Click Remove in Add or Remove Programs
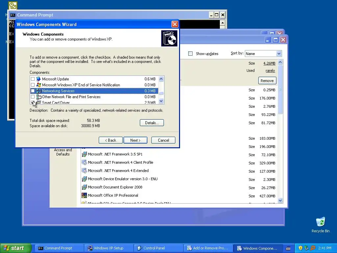337x253 pixels. click(267, 81)
